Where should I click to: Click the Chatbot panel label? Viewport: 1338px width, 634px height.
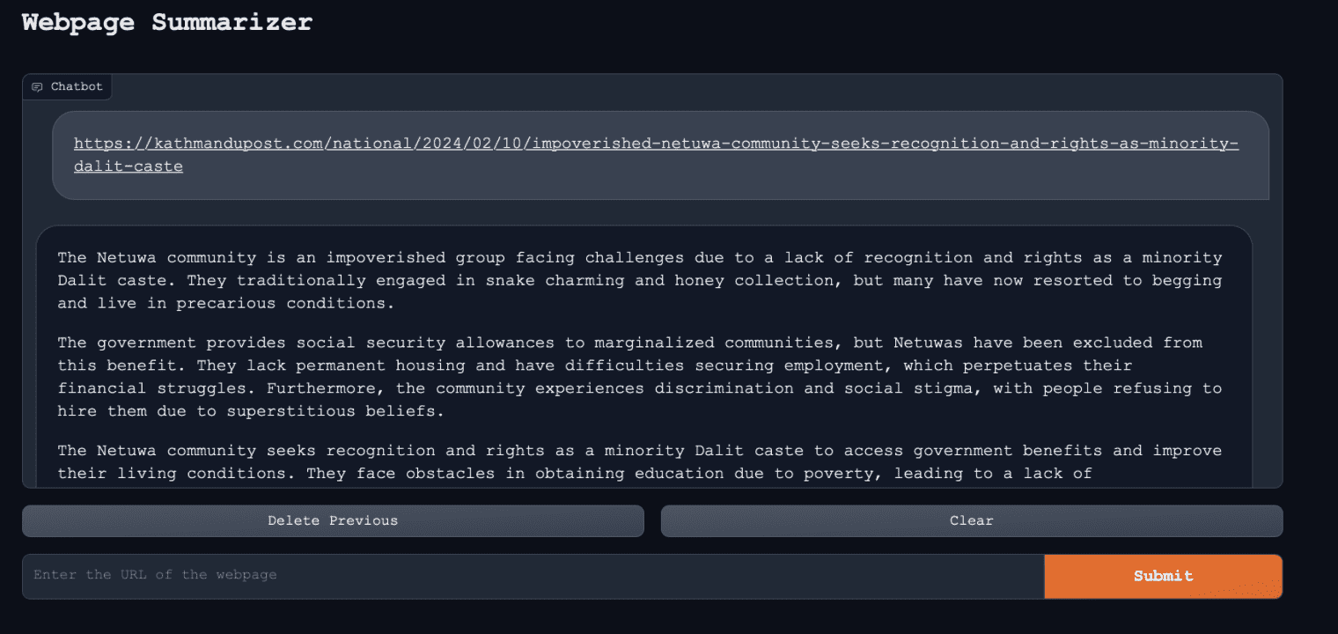(x=77, y=87)
